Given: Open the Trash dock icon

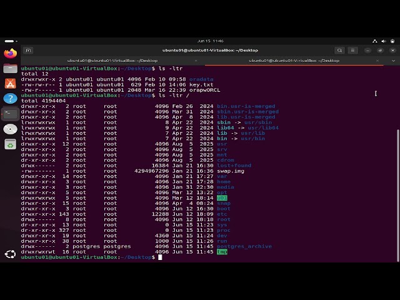Looking at the screenshot, I should click(10, 144).
